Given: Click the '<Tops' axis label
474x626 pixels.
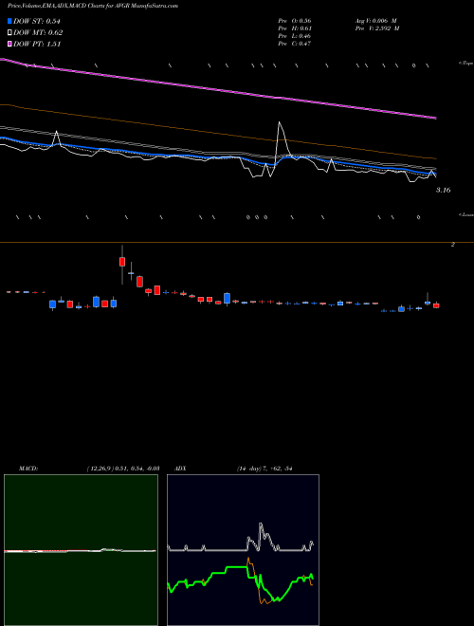Looking at the screenshot, I should pos(465,64).
